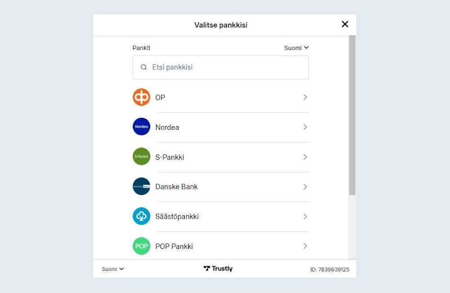Viewport: 450px width, 293px height.
Task: Click the Trustly logo in footer
Action: pyautogui.click(x=218, y=269)
